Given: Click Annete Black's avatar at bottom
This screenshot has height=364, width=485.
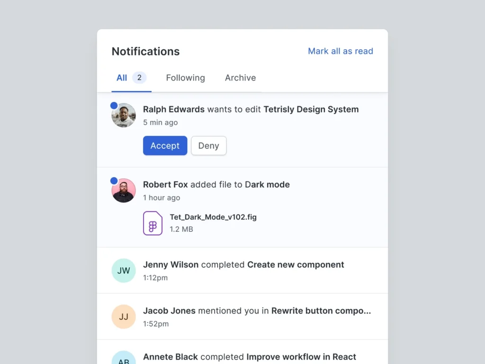Looking at the screenshot, I should (x=124, y=359).
